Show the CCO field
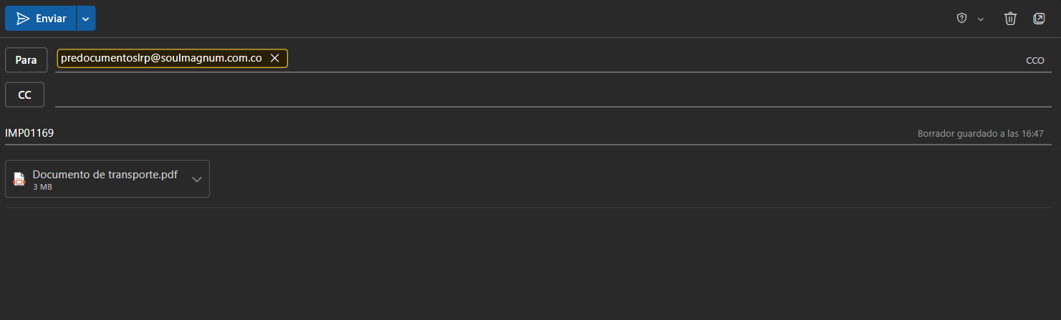 pyautogui.click(x=1034, y=61)
